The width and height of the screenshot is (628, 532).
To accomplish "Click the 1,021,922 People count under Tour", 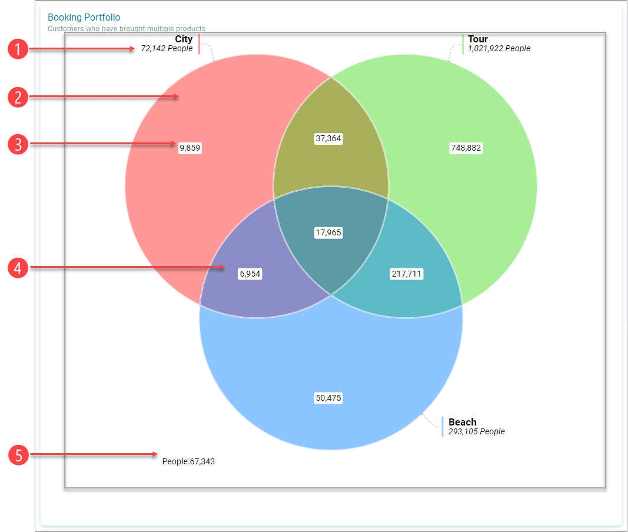I will coord(499,48).
